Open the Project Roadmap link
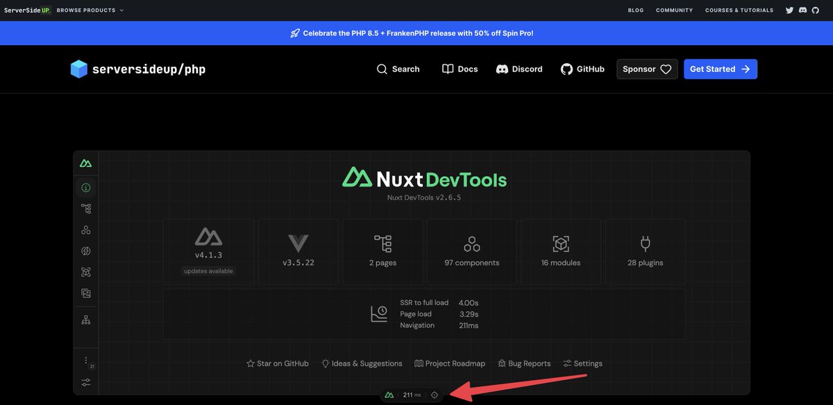This screenshot has width=833, height=405. pyautogui.click(x=450, y=363)
